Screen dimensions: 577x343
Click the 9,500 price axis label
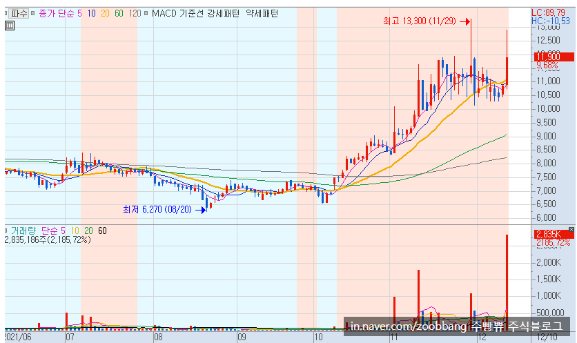(x=548, y=122)
